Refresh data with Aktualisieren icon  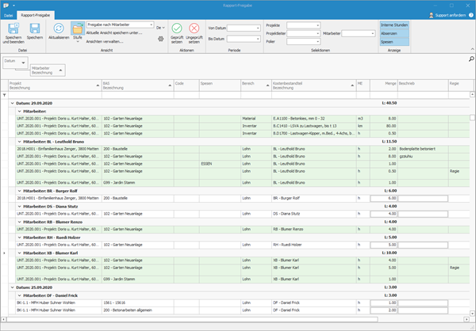59,29
